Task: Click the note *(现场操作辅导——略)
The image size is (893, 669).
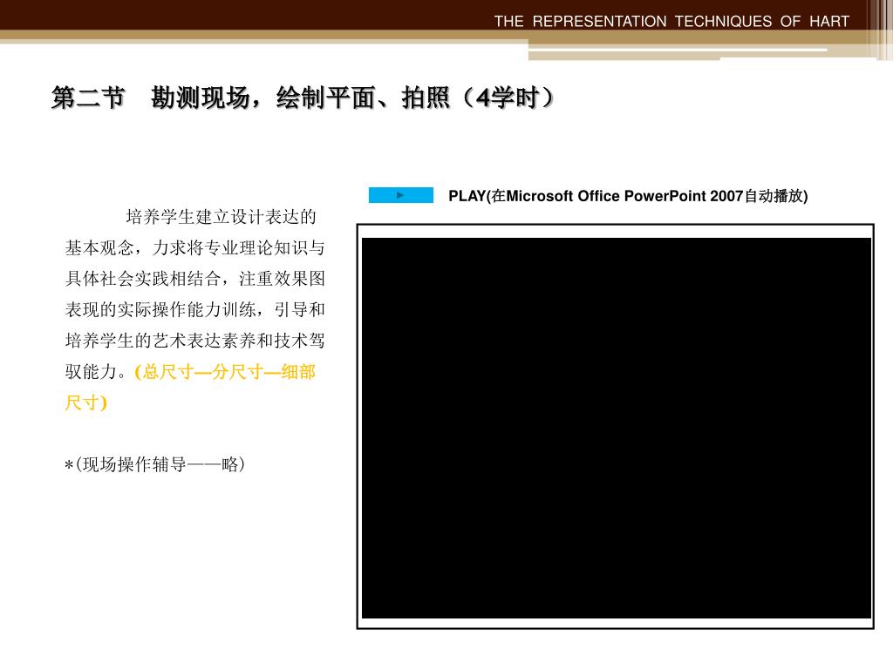Action: (x=155, y=464)
